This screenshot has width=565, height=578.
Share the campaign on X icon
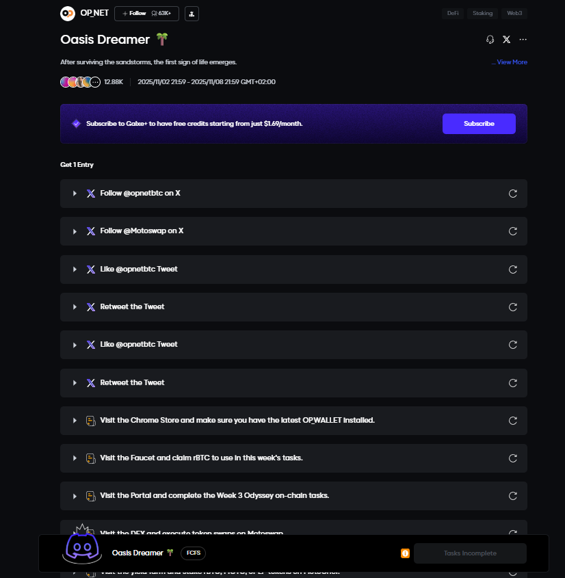tap(506, 40)
